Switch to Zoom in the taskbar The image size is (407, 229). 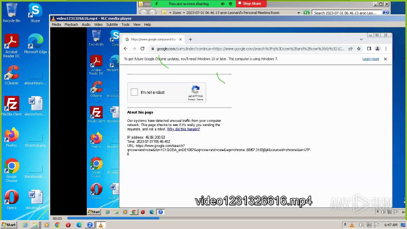pos(90,225)
